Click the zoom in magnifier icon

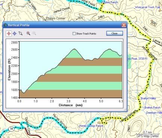[28, 33]
